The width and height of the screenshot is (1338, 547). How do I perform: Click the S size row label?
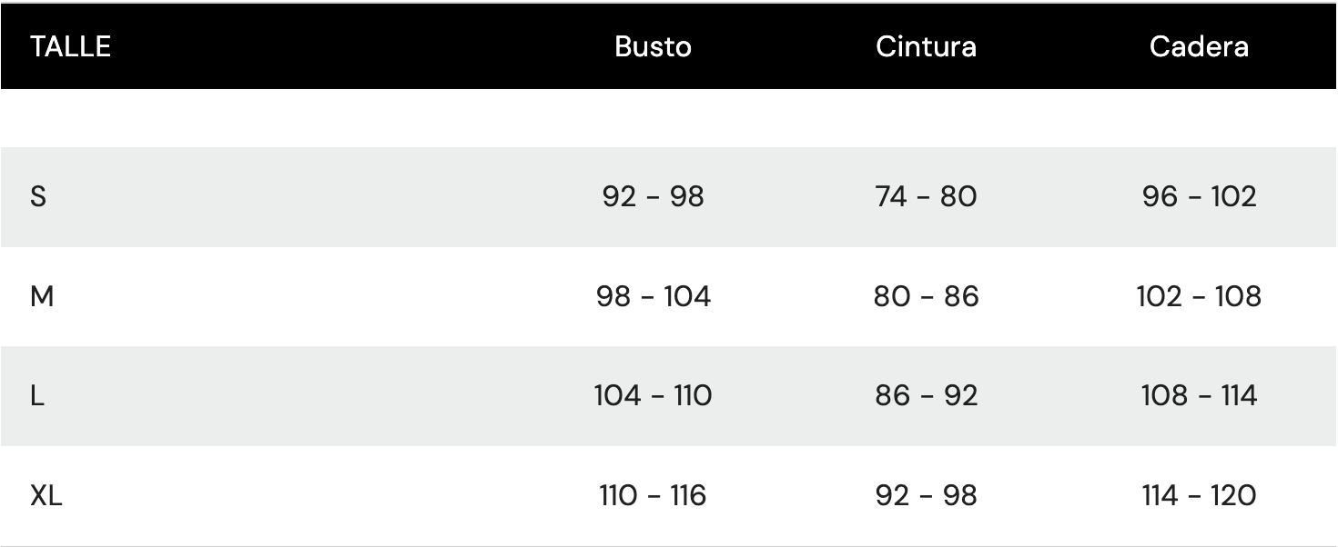38,196
